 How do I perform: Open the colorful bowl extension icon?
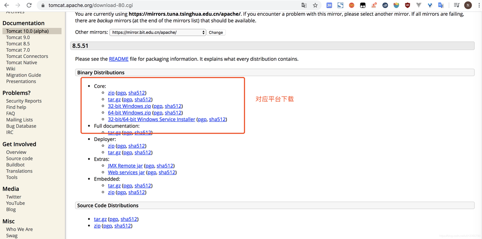pyautogui.click(x=396, y=5)
